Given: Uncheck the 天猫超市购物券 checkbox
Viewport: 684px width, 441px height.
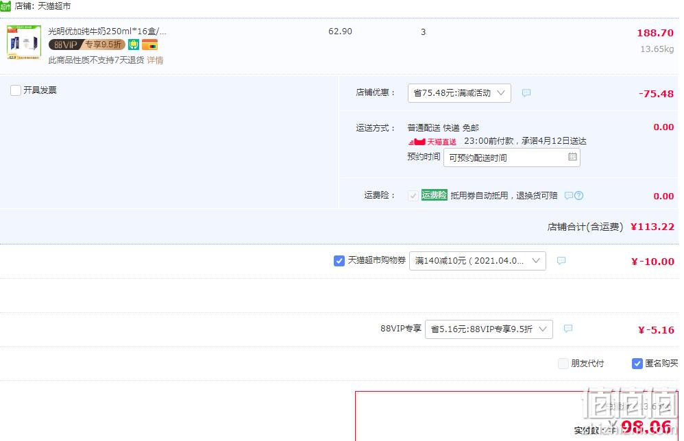Looking at the screenshot, I should tap(339, 261).
